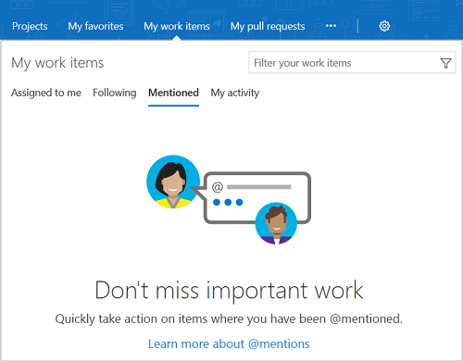
Task: Select My work items in top navigation
Action: (x=177, y=26)
